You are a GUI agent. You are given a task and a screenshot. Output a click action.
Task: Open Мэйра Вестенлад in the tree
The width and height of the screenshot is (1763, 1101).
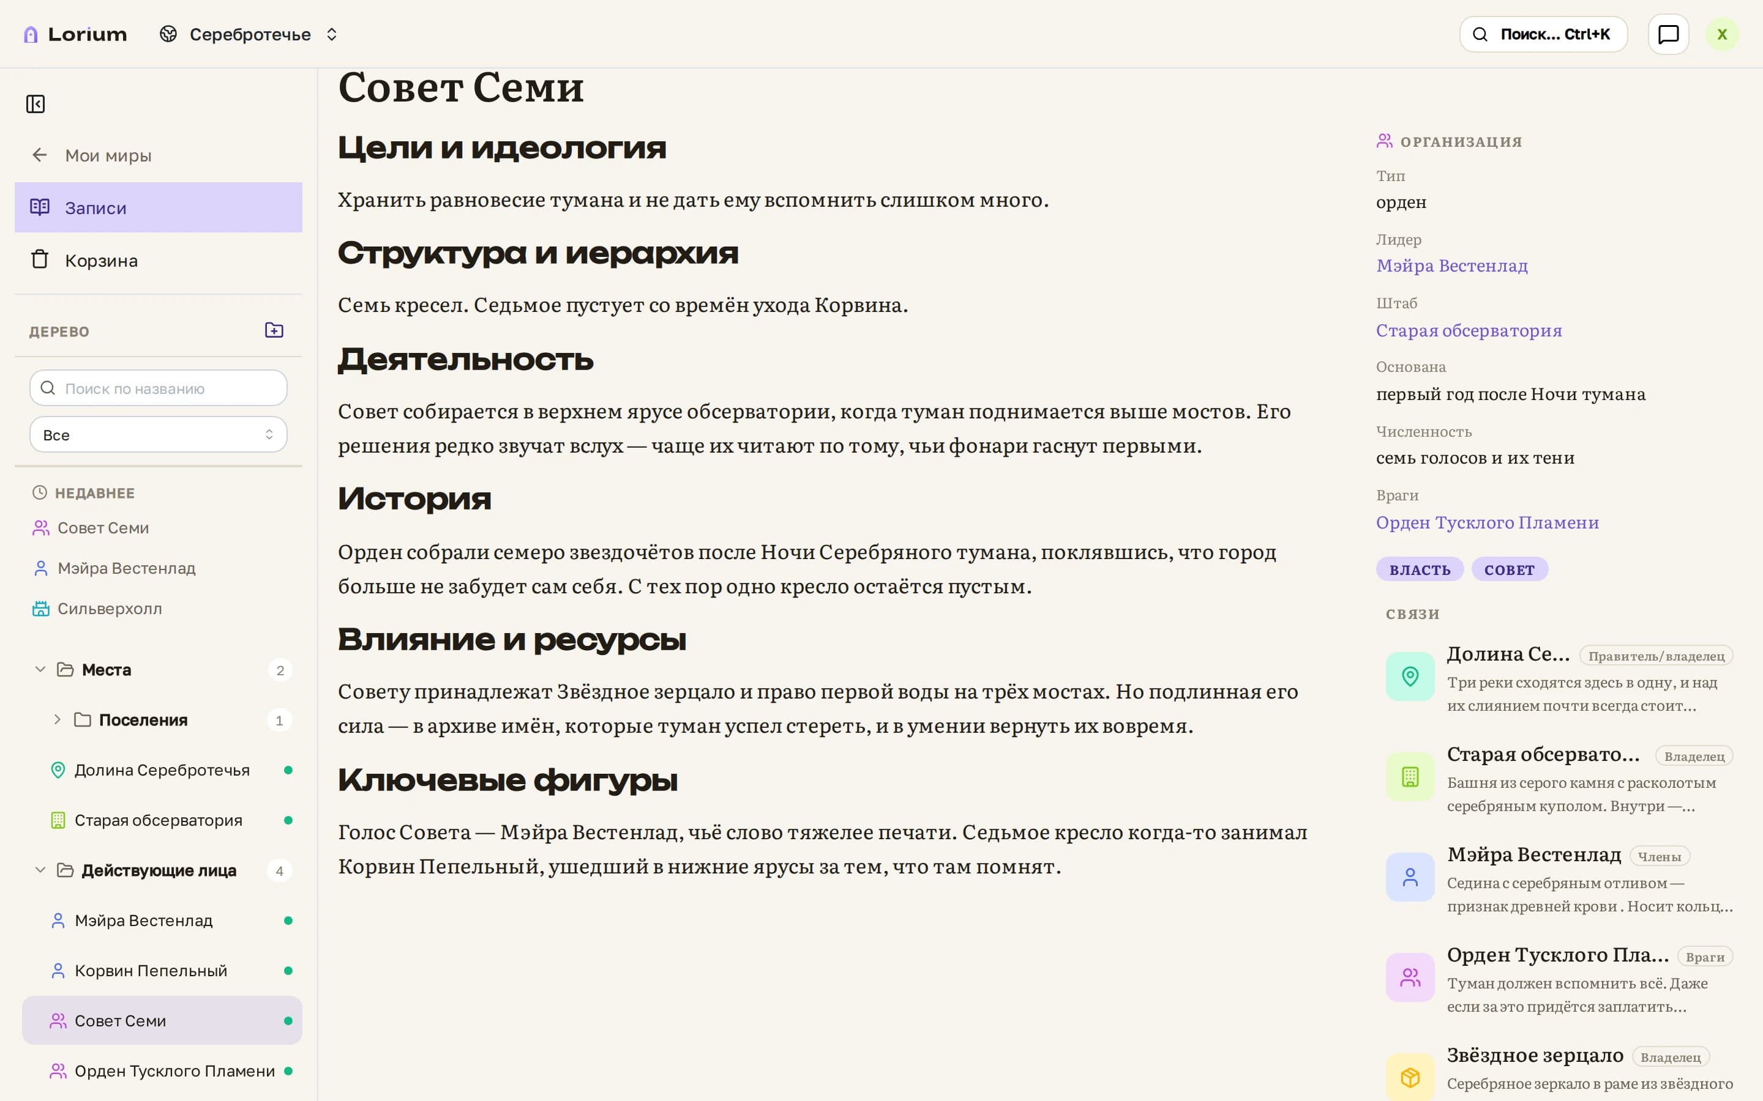click(162, 921)
